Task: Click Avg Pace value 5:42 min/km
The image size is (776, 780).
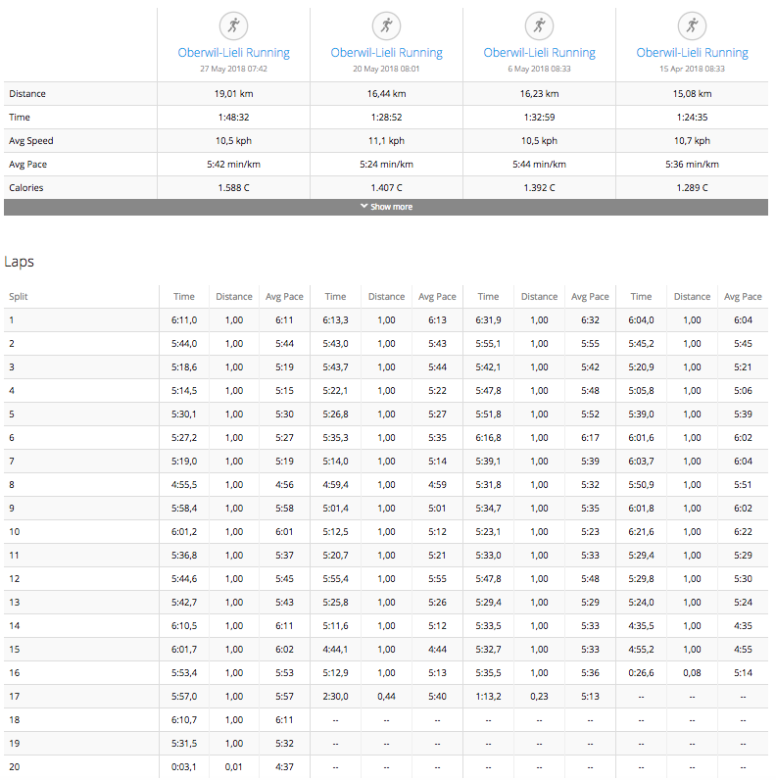Action: click(234, 165)
